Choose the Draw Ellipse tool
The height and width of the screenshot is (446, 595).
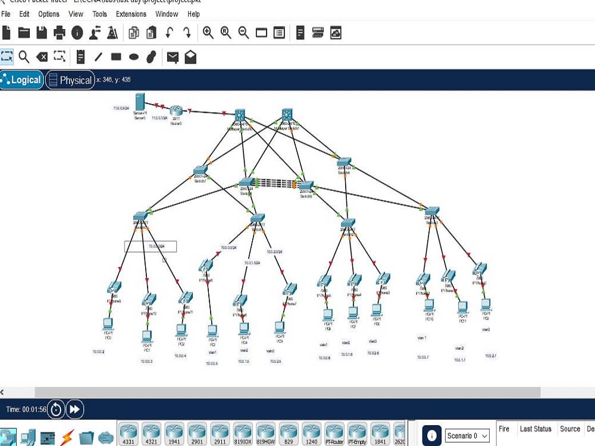pos(134,57)
